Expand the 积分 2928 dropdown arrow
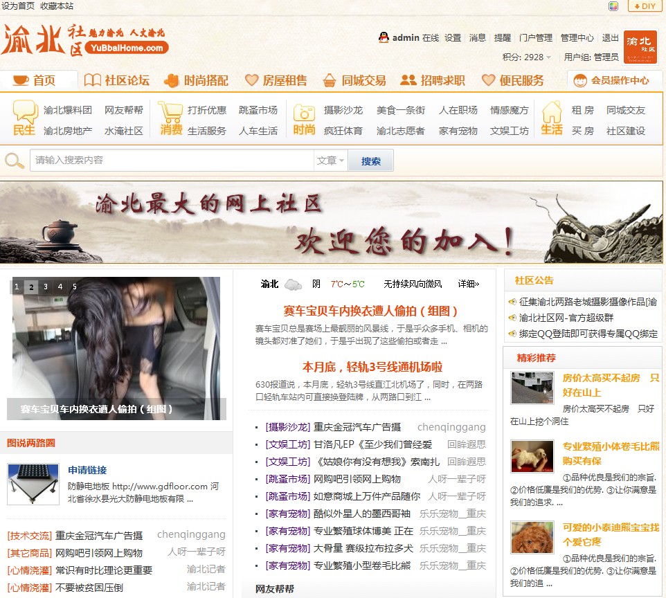The width and height of the screenshot is (666, 598). tap(549, 57)
